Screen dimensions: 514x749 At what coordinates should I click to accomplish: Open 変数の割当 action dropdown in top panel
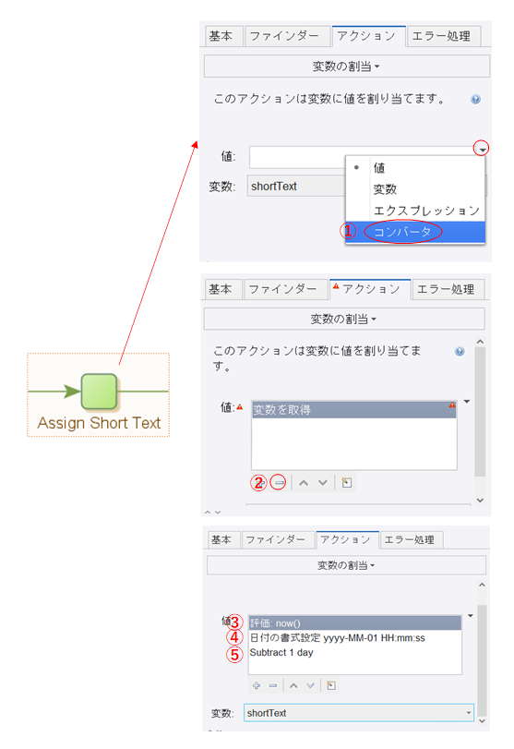346,66
